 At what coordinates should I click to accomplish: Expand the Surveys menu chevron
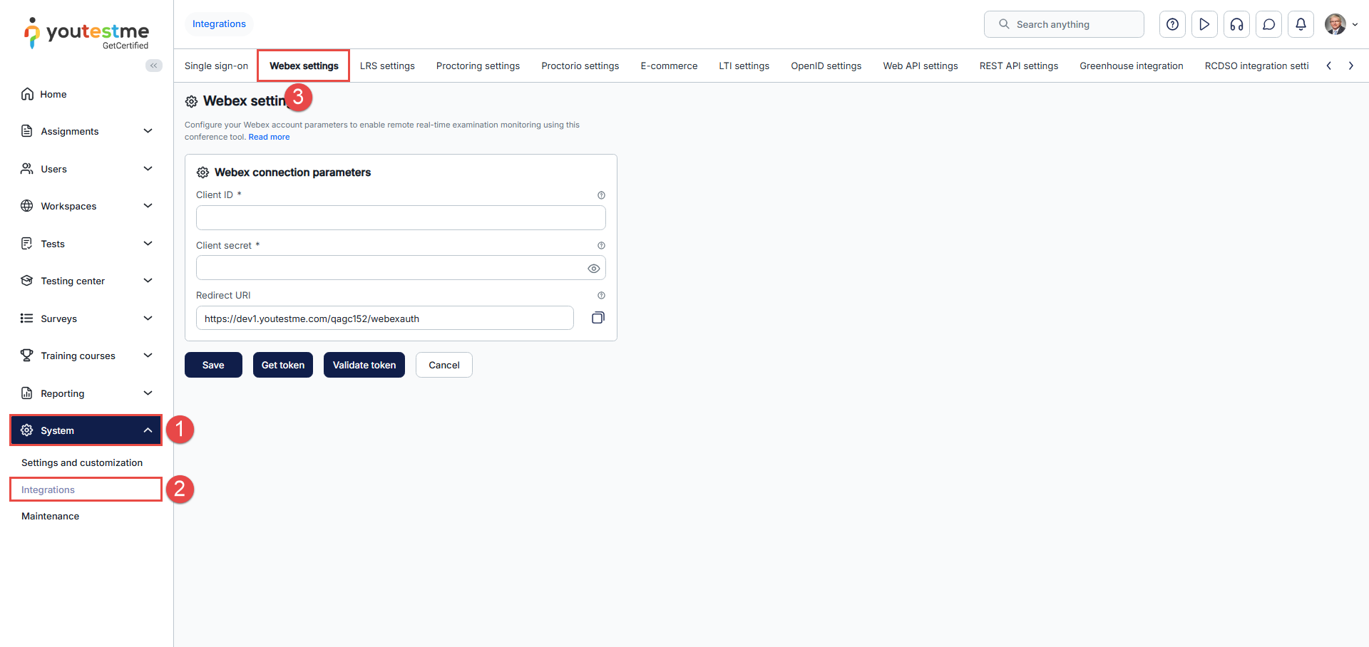tap(148, 319)
